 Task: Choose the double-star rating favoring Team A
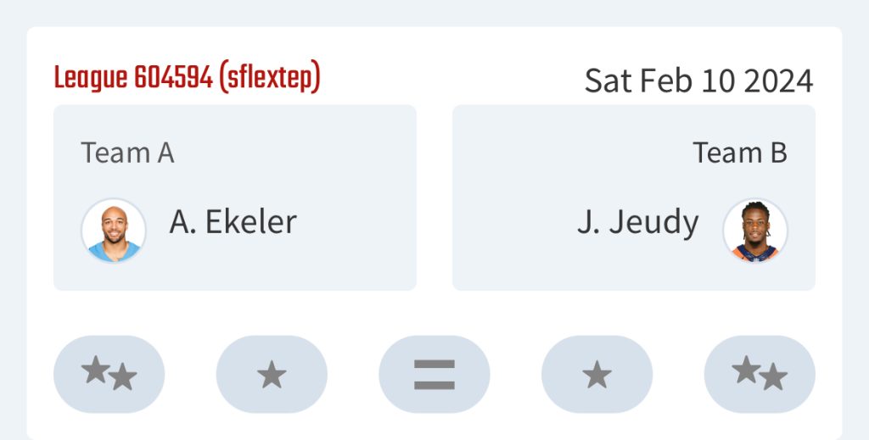point(109,374)
